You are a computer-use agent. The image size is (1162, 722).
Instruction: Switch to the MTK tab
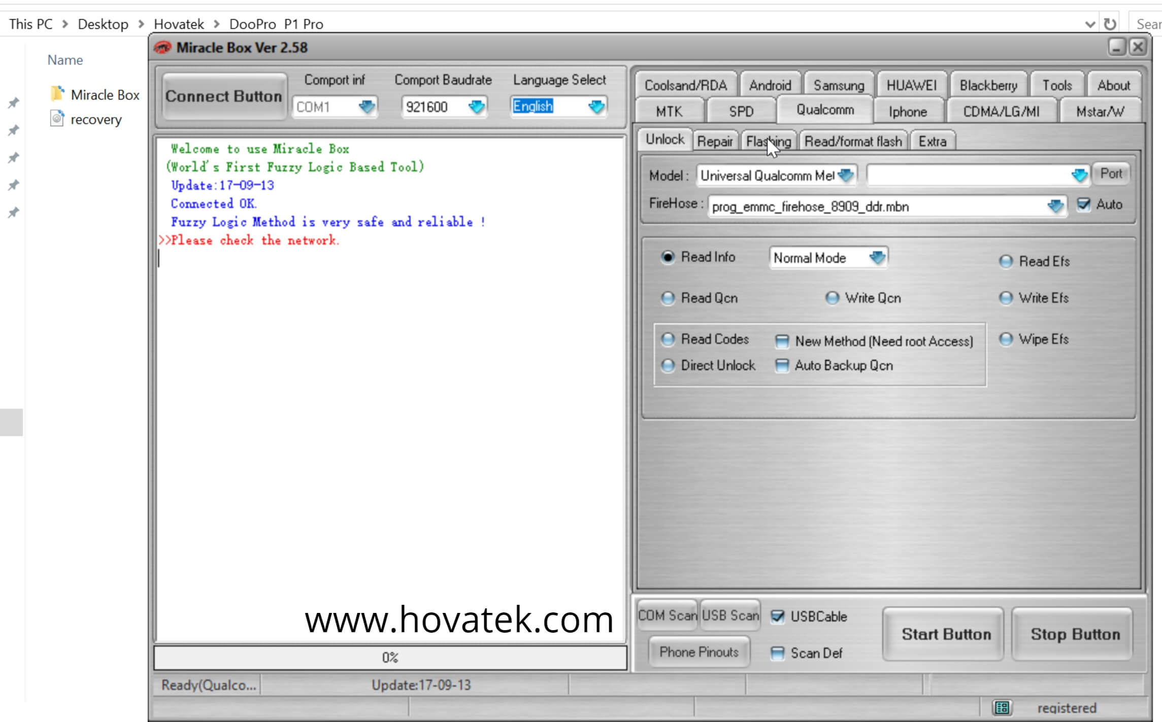[669, 111]
